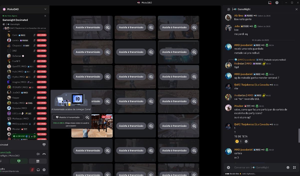Expand the MokoDAO server menu chevron
This screenshot has height=176, width=300.
(x=45, y=9)
